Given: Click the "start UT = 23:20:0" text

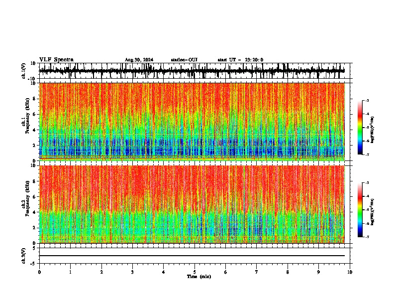Looking at the screenshot, I should (240, 60).
